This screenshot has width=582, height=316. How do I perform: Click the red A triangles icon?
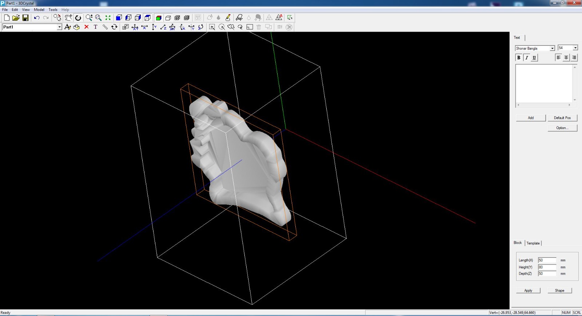pos(279,17)
